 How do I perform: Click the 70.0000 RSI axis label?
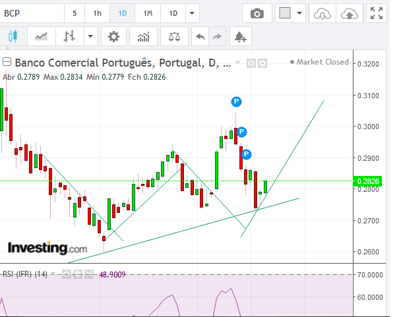click(370, 275)
